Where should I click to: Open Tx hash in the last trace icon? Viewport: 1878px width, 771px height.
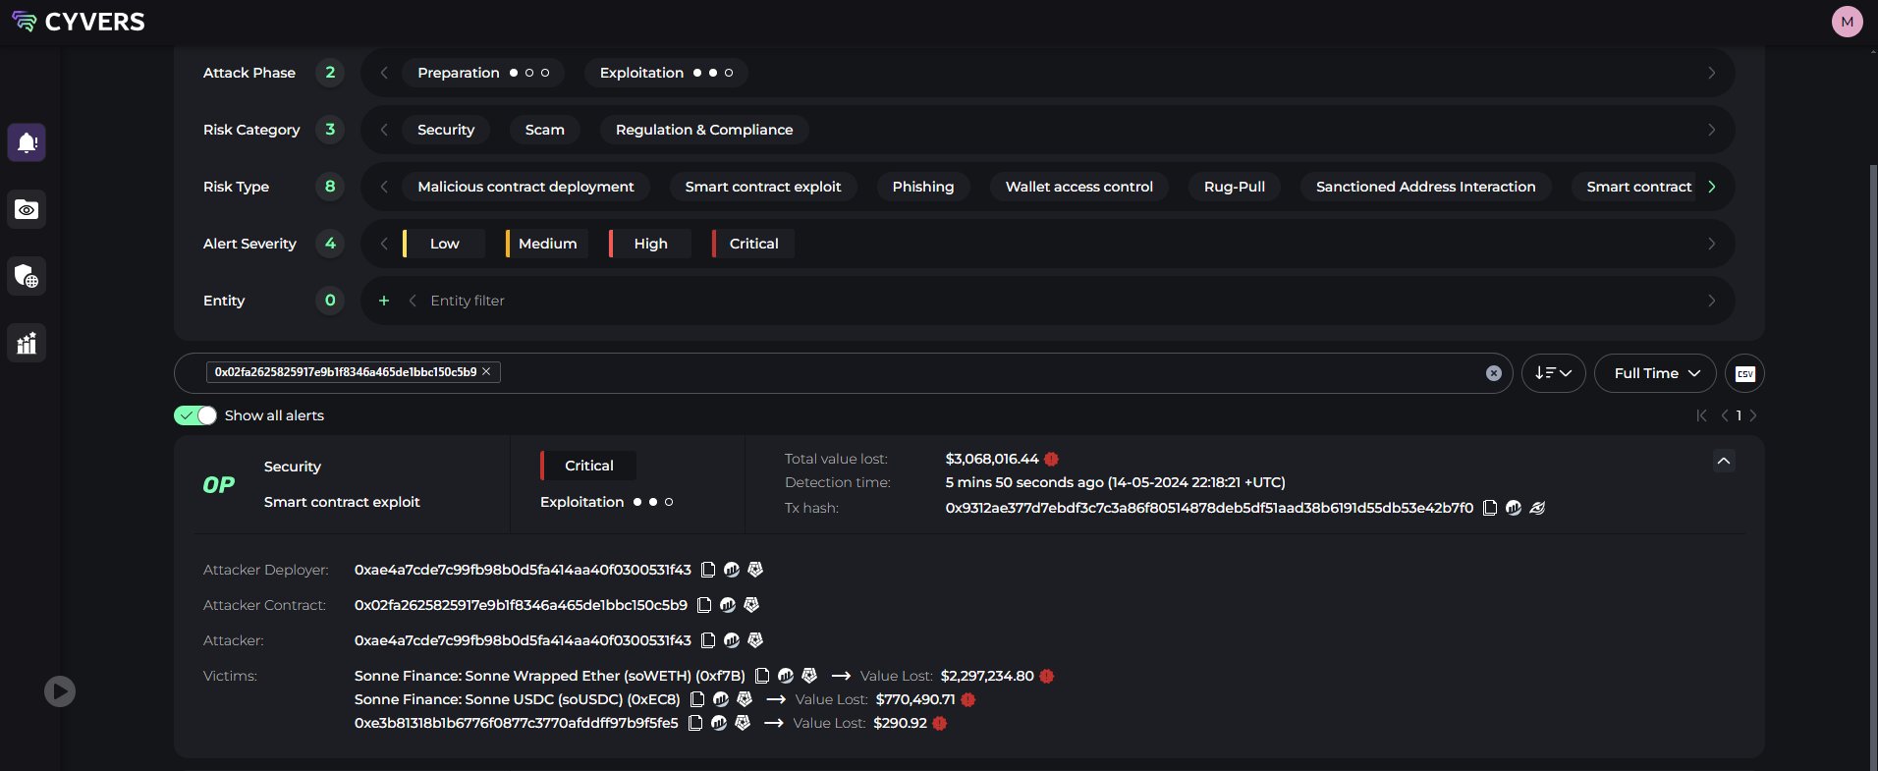coord(1537,508)
